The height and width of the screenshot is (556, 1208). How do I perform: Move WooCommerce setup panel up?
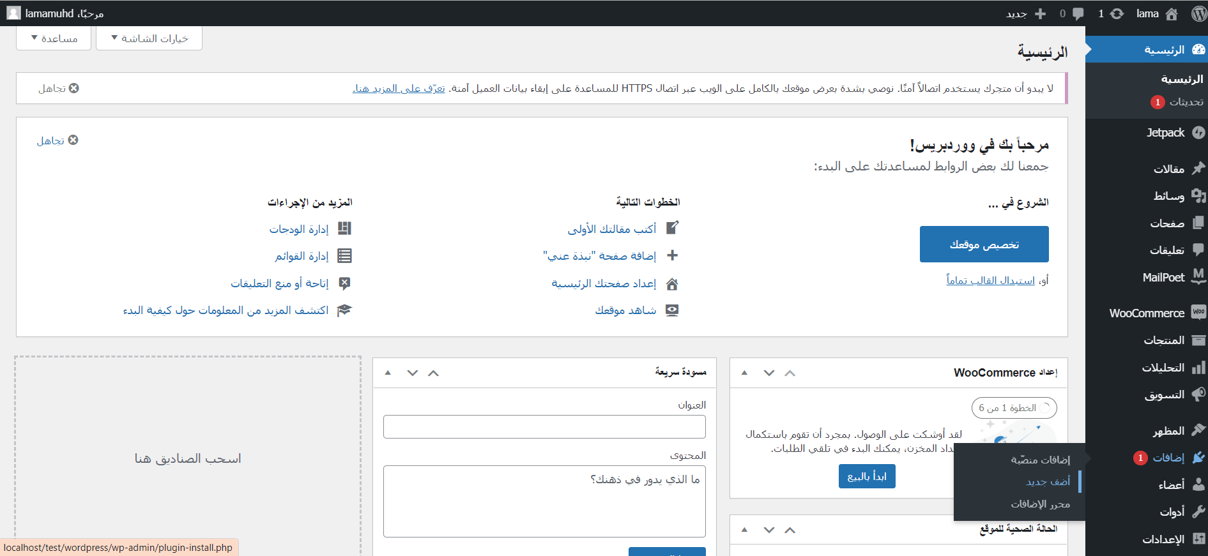coord(790,373)
